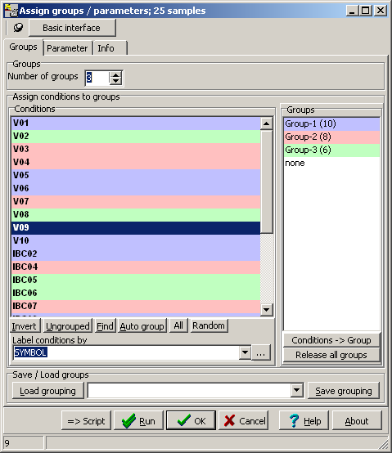Increase number of groups with up arrow
The width and height of the screenshot is (392, 453).
click(115, 75)
